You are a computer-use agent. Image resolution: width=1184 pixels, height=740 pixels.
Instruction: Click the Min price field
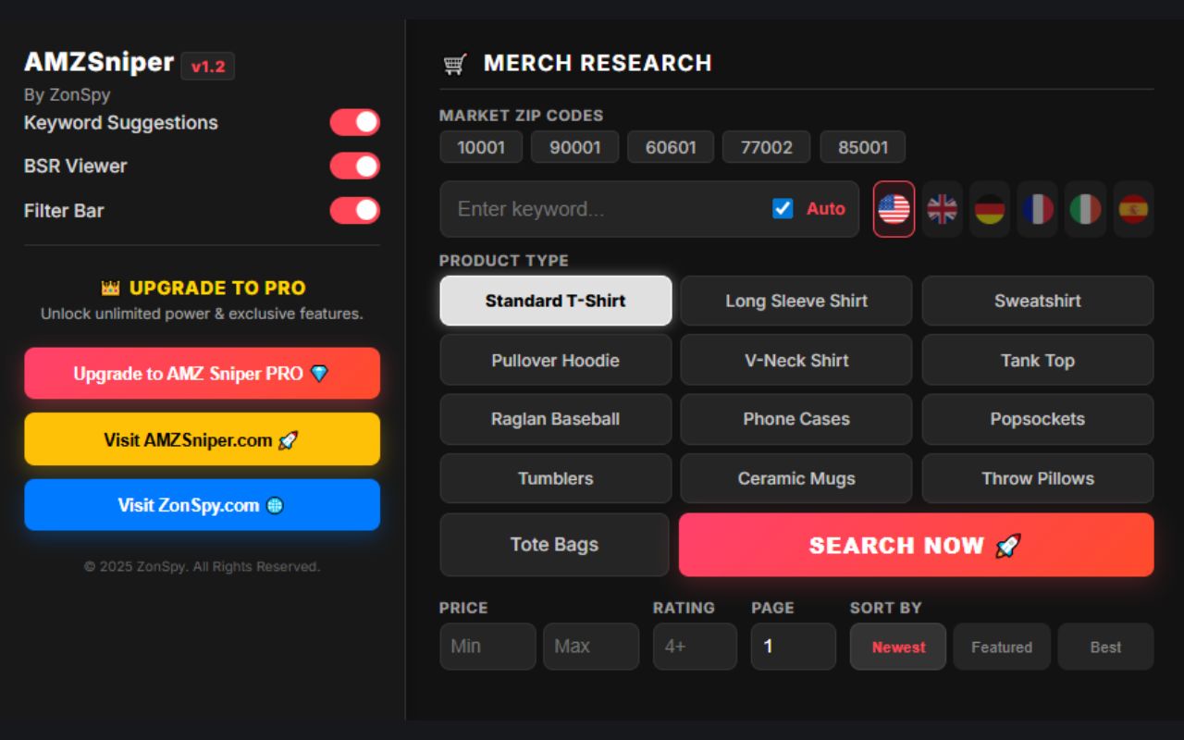coord(487,647)
